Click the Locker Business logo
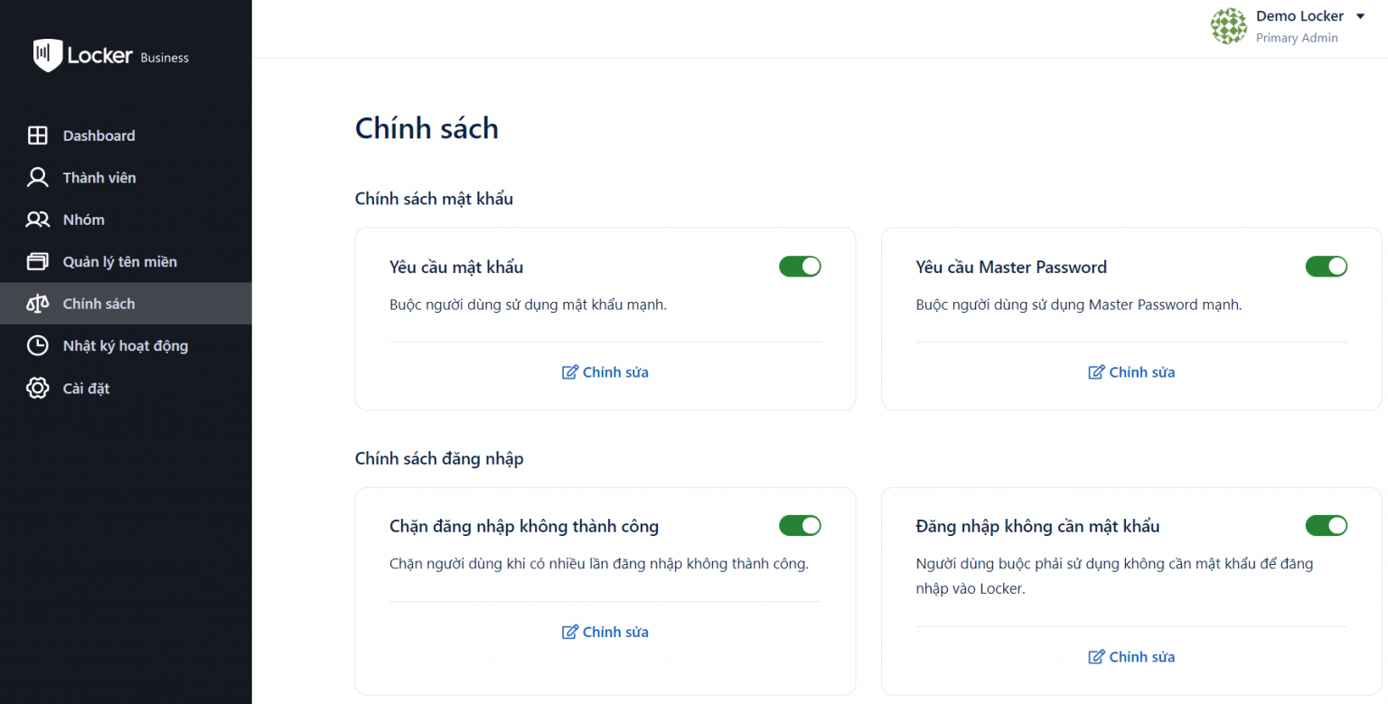The height and width of the screenshot is (704, 1388). point(108,56)
